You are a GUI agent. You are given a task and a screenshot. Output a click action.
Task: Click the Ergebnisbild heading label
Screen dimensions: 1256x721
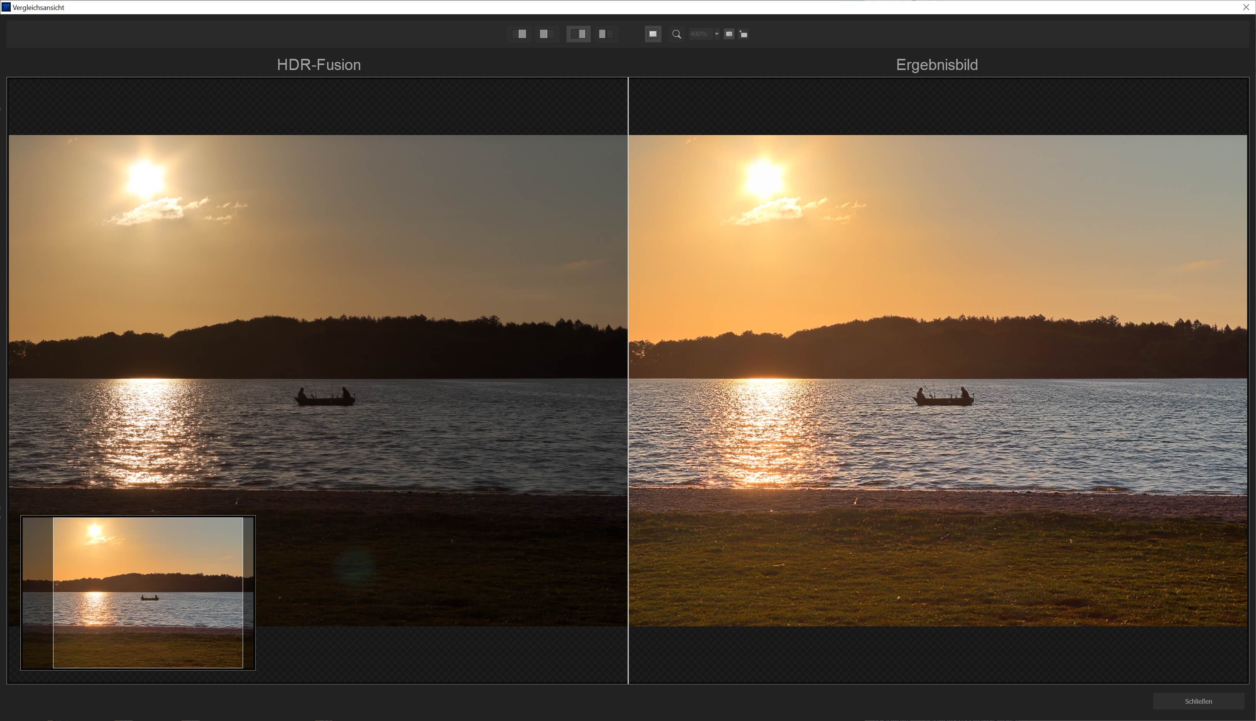coord(936,65)
